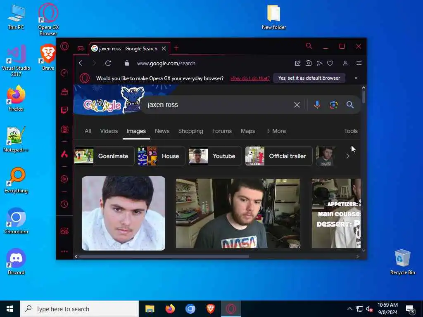
Task: Search by voice microphone icon
Action: (x=317, y=104)
